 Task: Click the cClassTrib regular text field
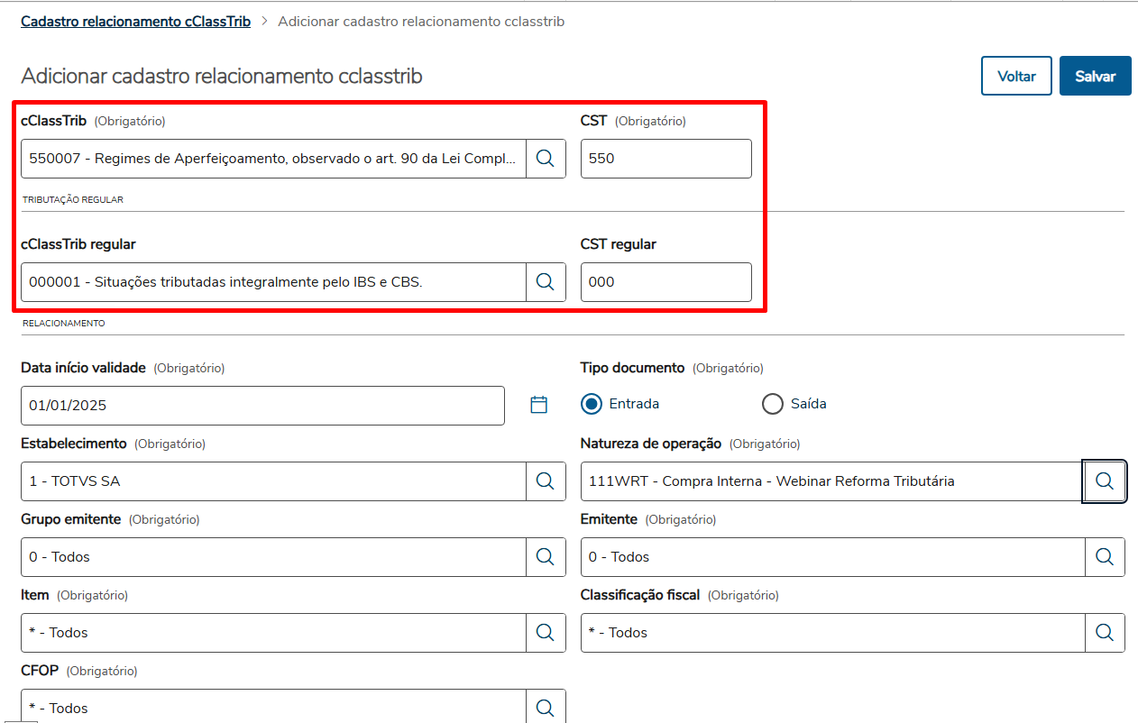pos(272,282)
